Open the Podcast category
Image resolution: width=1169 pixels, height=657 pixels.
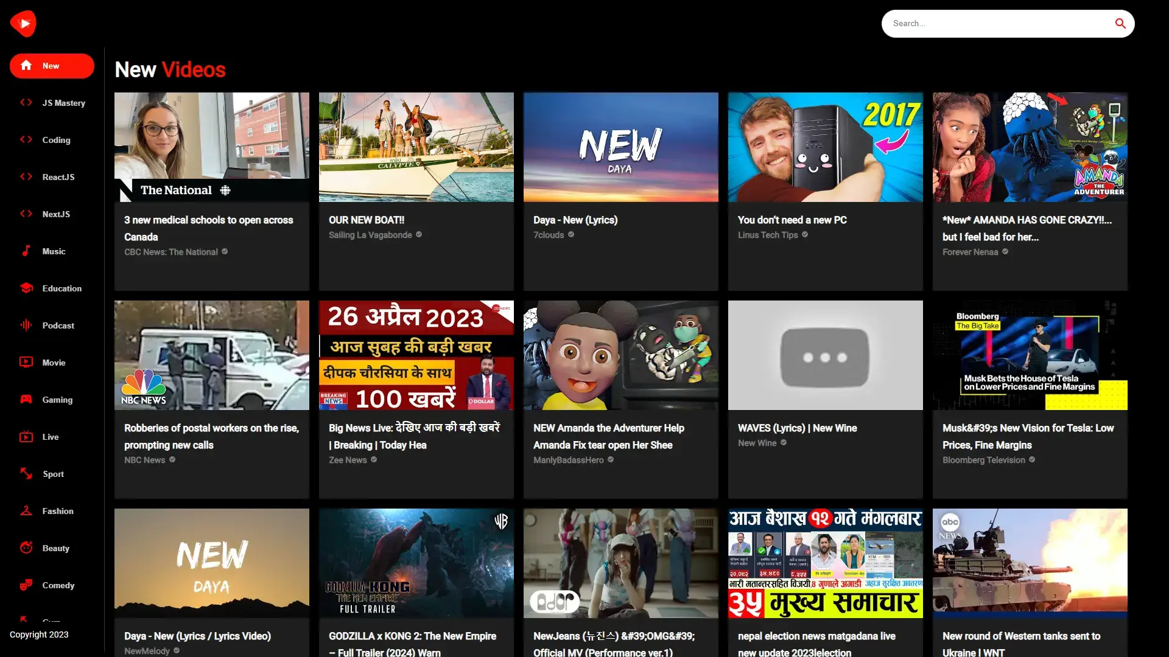point(52,325)
